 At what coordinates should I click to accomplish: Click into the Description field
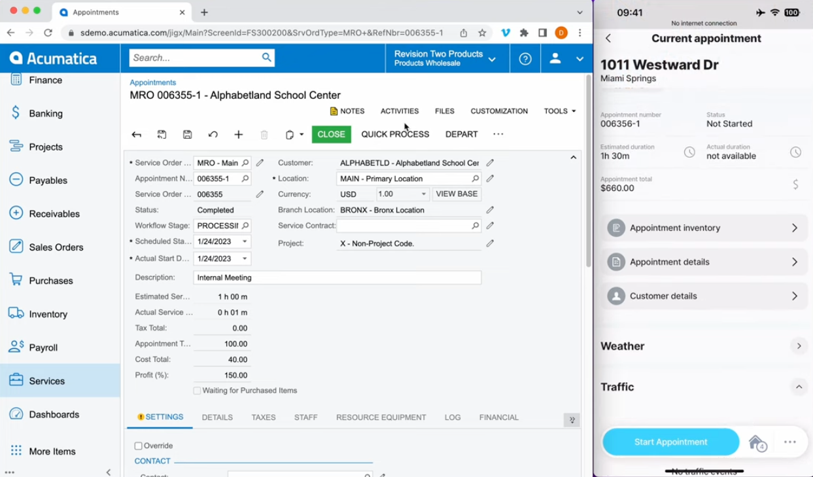pyautogui.click(x=337, y=277)
